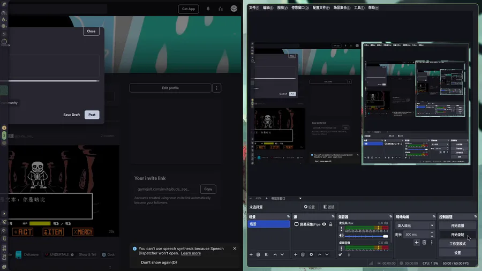The width and height of the screenshot is (482, 271).
Task: Add transition with plus icon in 转场动画
Action: click(417, 243)
